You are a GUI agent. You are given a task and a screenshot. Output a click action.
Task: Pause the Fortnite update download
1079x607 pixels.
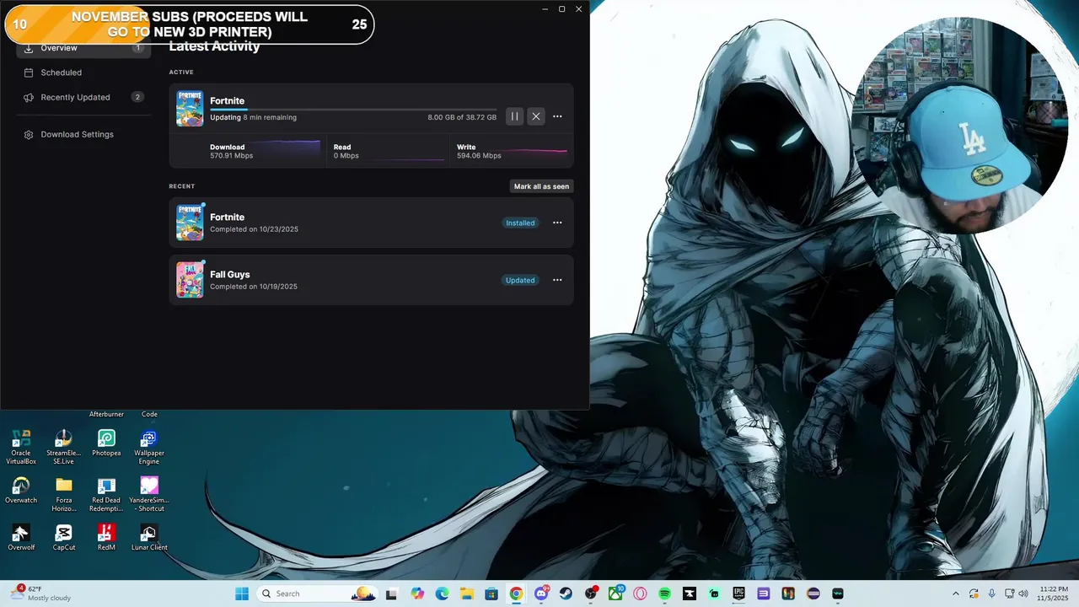(x=514, y=116)
